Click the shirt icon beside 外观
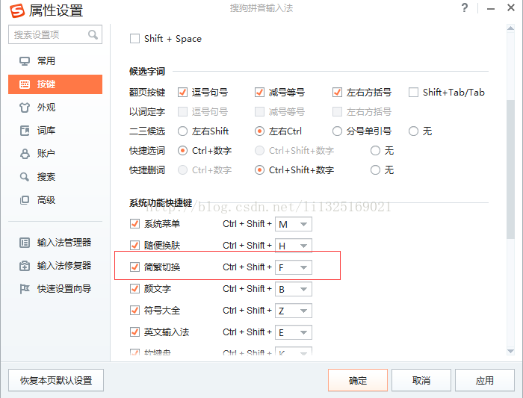 click(25, 108)
